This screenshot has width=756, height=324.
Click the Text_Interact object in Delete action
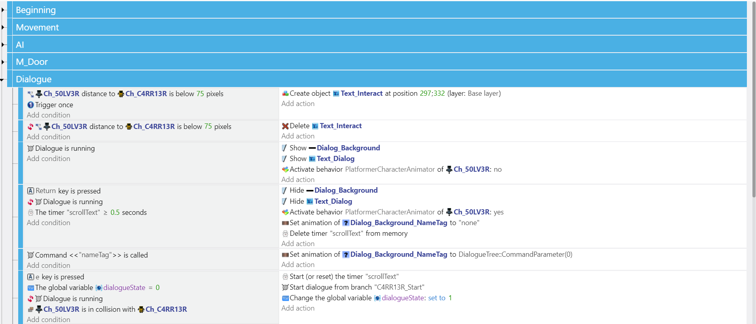[340, 126]
